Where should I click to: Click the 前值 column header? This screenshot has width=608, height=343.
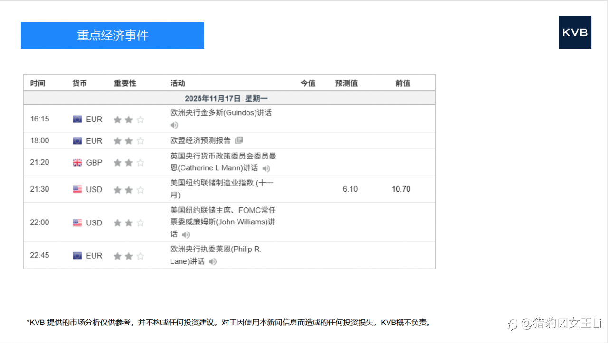coord(403,83)
